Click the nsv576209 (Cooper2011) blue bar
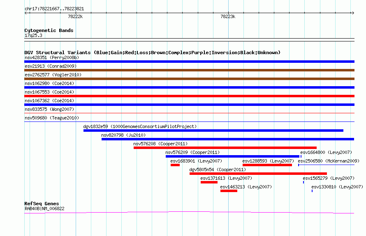Screen dimensions: 366x236 click(x=232, y=156)
